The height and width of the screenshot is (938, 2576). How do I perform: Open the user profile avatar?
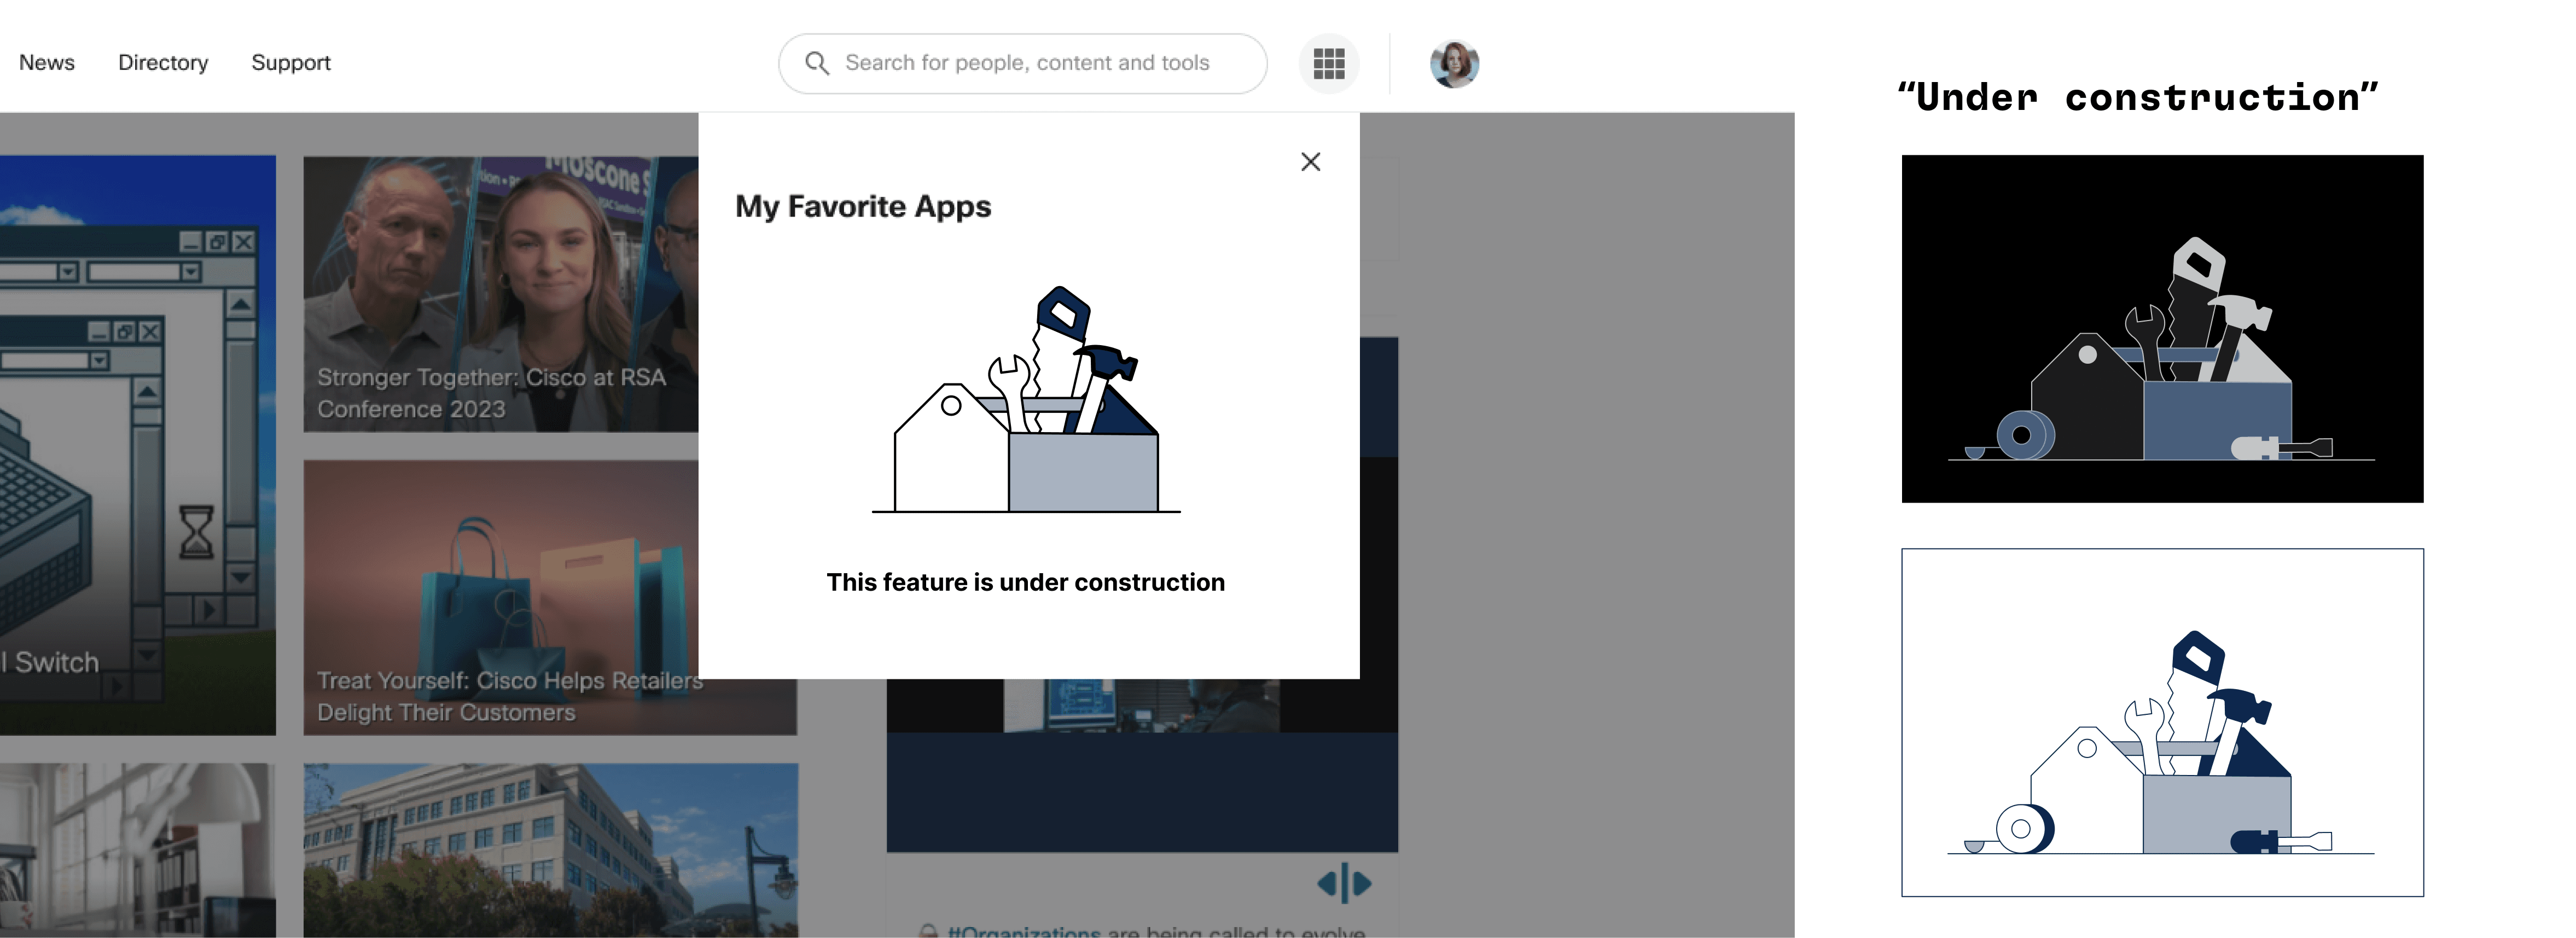click(x=1454, y=64)
